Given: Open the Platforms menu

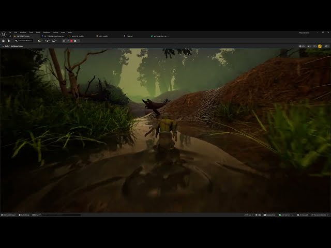Looking at the screenshot, I should 47,33.
